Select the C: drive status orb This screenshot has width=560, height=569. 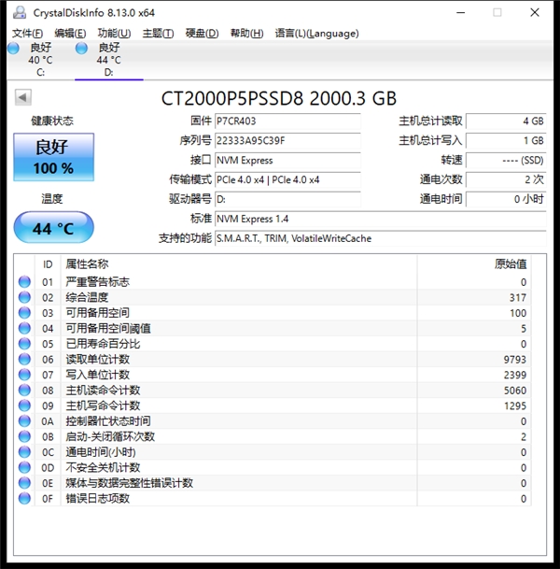pyautogui.click(x=13, y=48)
